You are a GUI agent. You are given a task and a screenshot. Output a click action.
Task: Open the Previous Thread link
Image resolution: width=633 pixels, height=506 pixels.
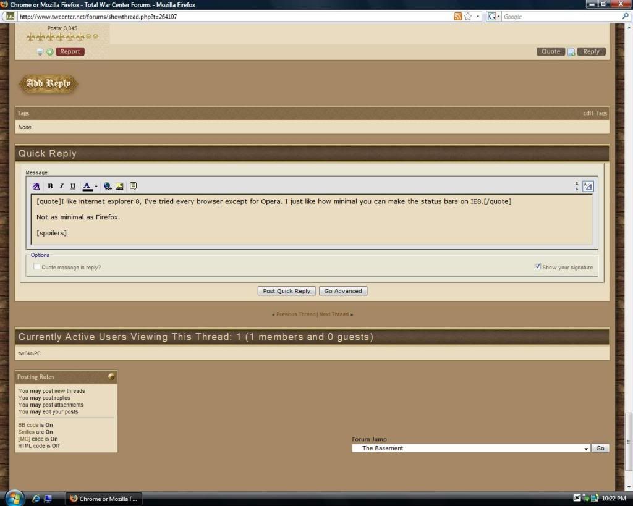(295, 314)
